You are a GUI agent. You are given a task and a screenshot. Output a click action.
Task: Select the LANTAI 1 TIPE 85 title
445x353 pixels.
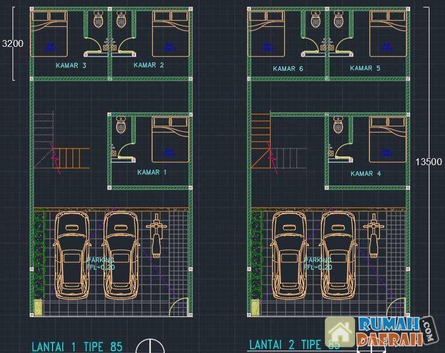pyautogui.click(x=77, y=346)
